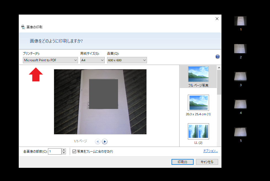This screenshot has width=270, height=181.
Task: Open the help question mark icon
Action: tap(218, 57)
